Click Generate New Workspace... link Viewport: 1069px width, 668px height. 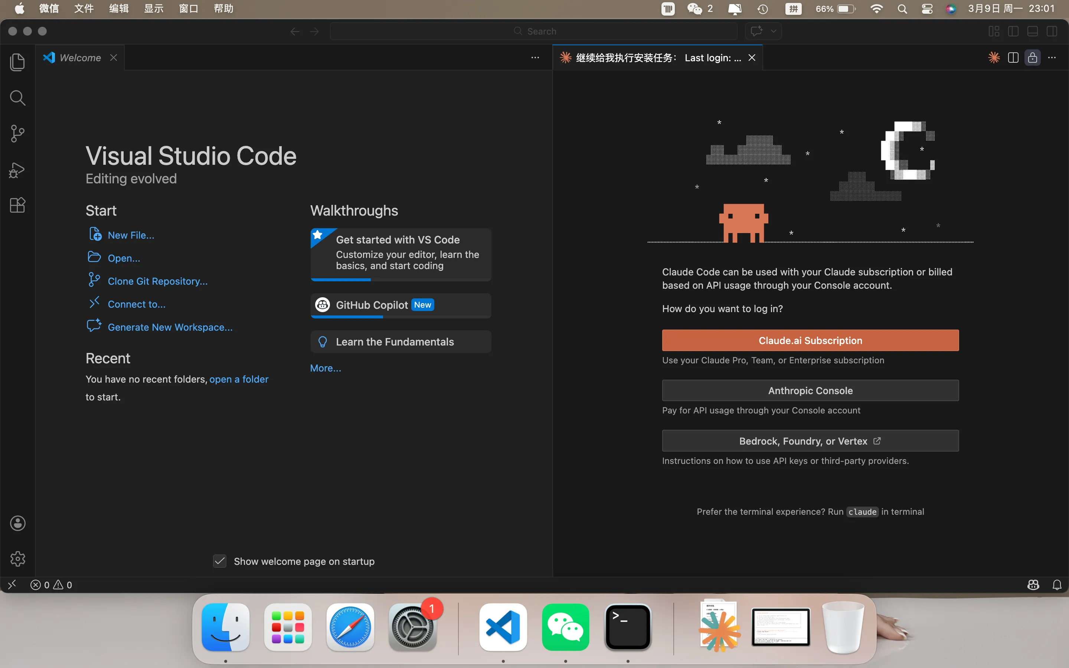click(x=170, y=327)
